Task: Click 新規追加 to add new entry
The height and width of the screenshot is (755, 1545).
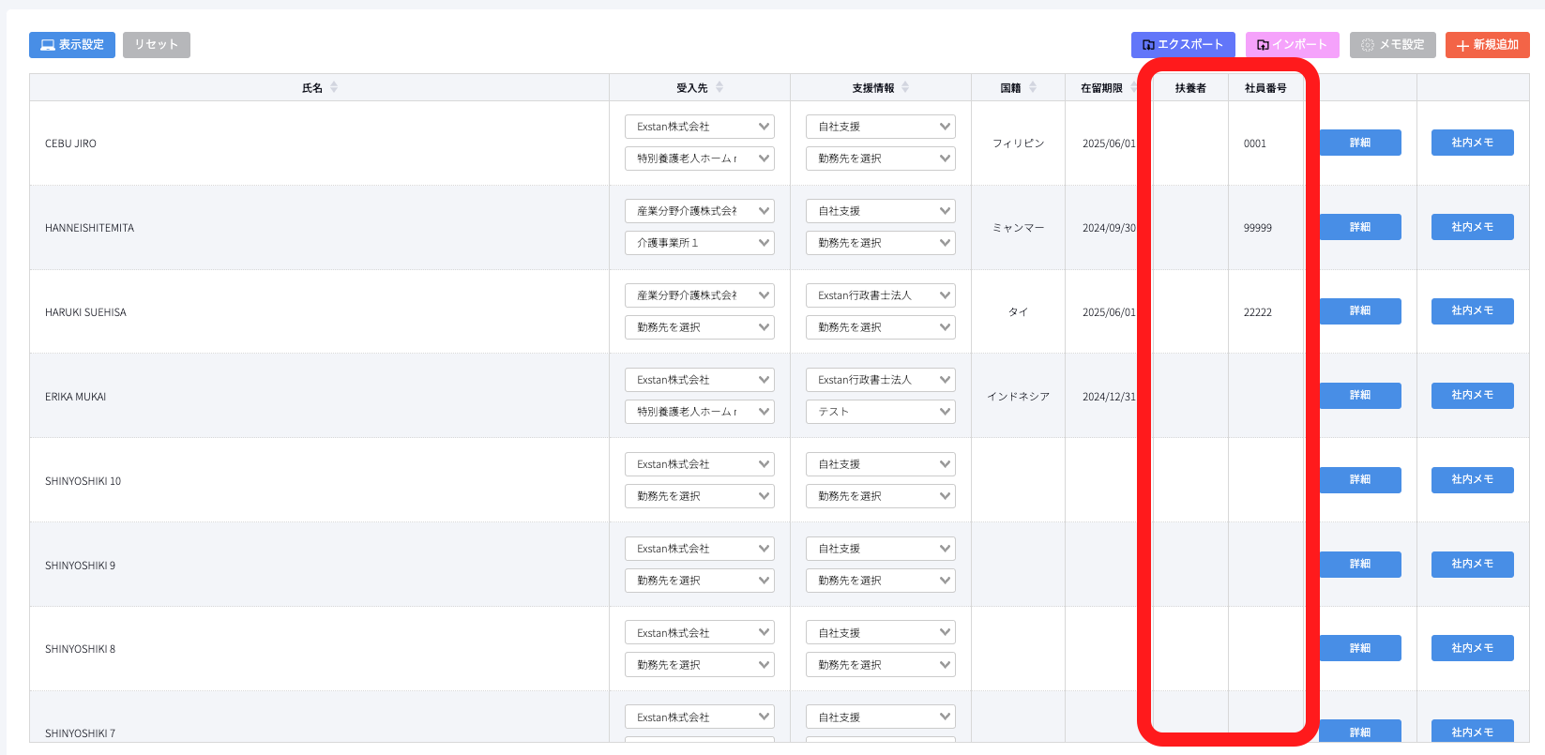Action: point(1487,45)
